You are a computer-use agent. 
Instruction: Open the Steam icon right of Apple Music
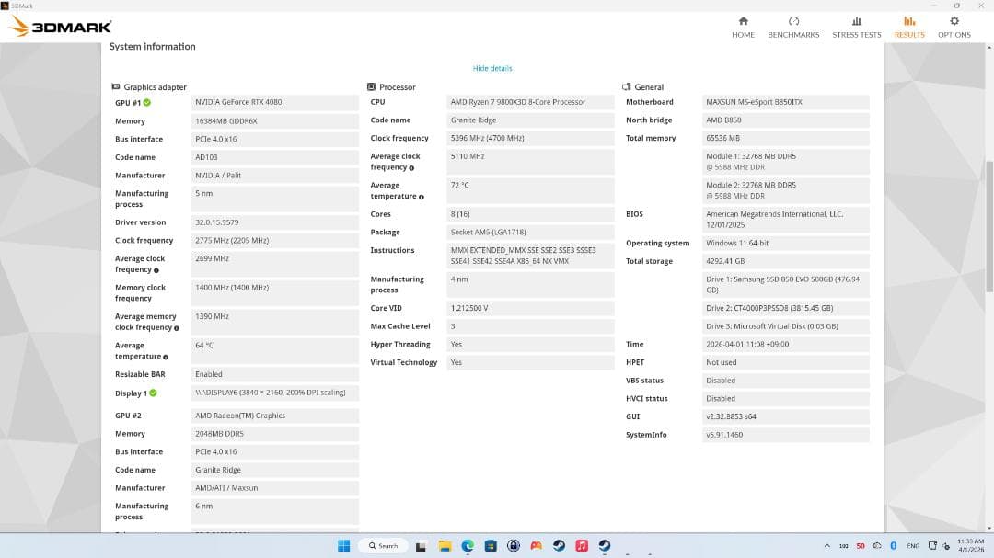[604, 546]
